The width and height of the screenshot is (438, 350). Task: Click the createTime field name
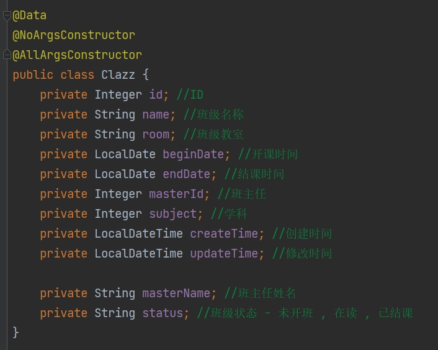pos(223,234)
